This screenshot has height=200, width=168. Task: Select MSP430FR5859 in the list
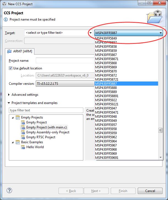click(126, 51)
